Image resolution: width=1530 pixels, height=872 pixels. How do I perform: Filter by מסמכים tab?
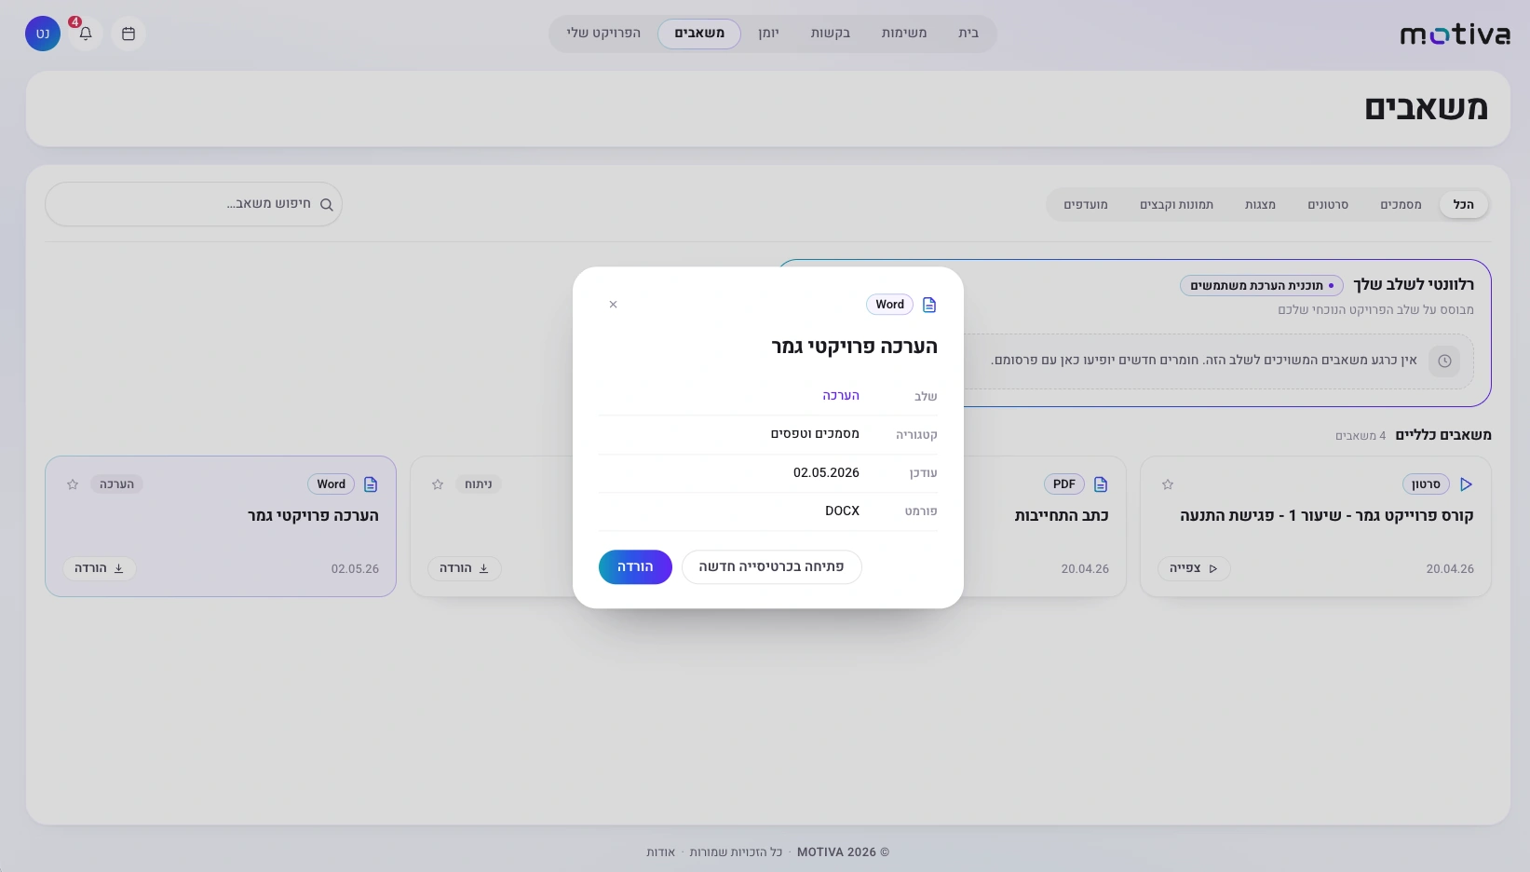(x=1401, y=205)
